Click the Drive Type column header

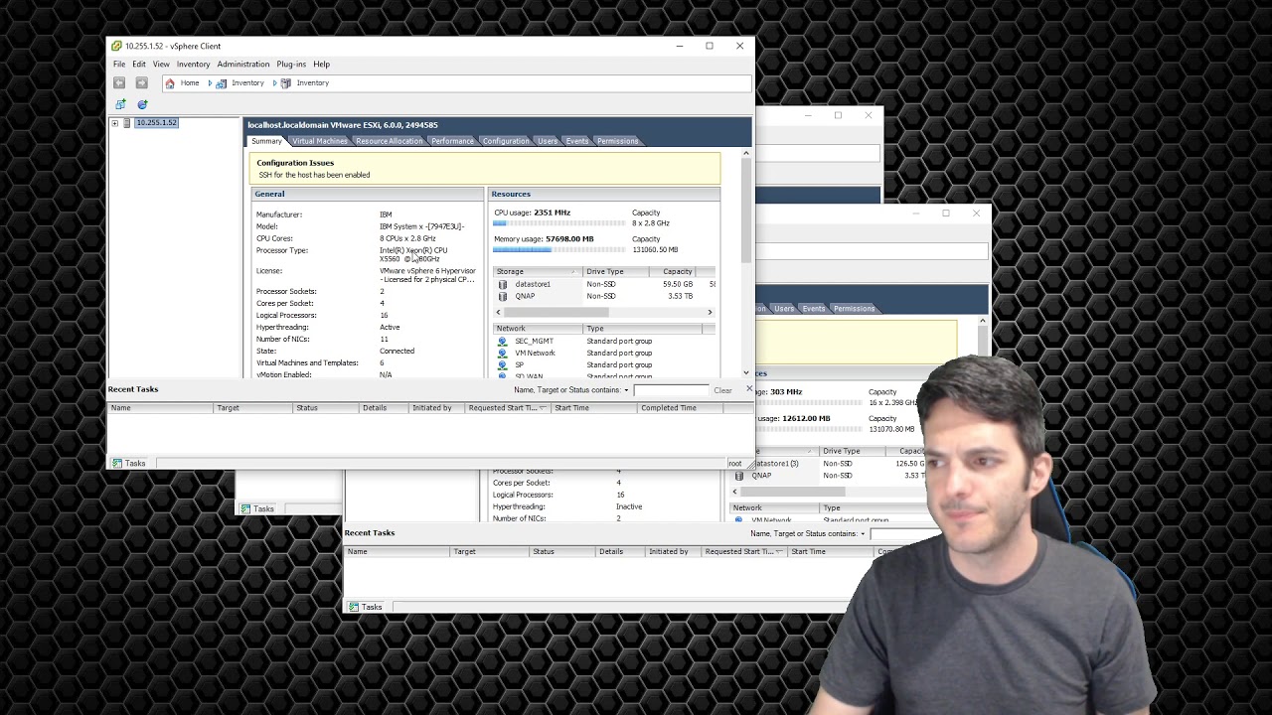pyautogui.click(x=616, y=272)
